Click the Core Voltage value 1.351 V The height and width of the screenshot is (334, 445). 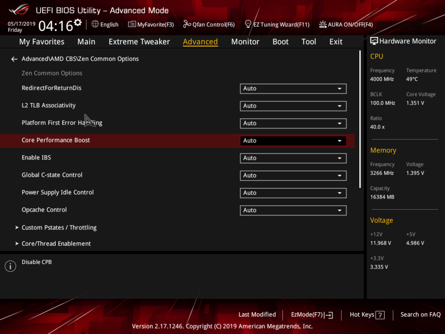click(415, 103)
